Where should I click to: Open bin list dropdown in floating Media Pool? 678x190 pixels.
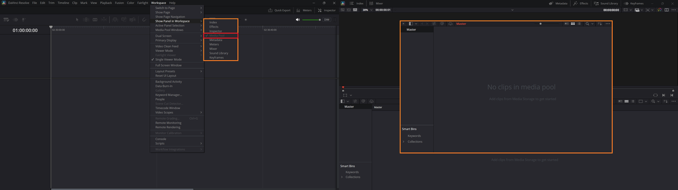click(416, 24)
